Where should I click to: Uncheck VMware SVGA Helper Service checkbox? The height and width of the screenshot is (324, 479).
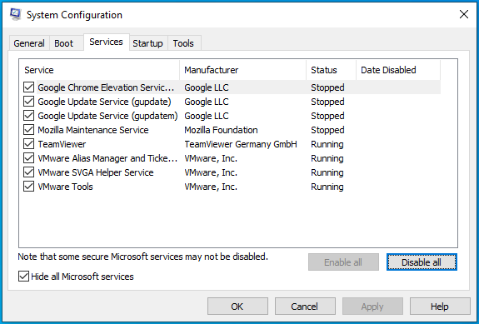tap(28, 172)
